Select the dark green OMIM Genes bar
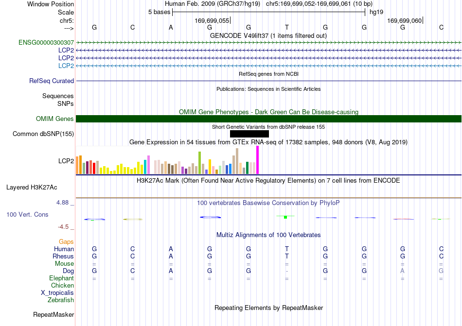 click(x=269, y=119)
